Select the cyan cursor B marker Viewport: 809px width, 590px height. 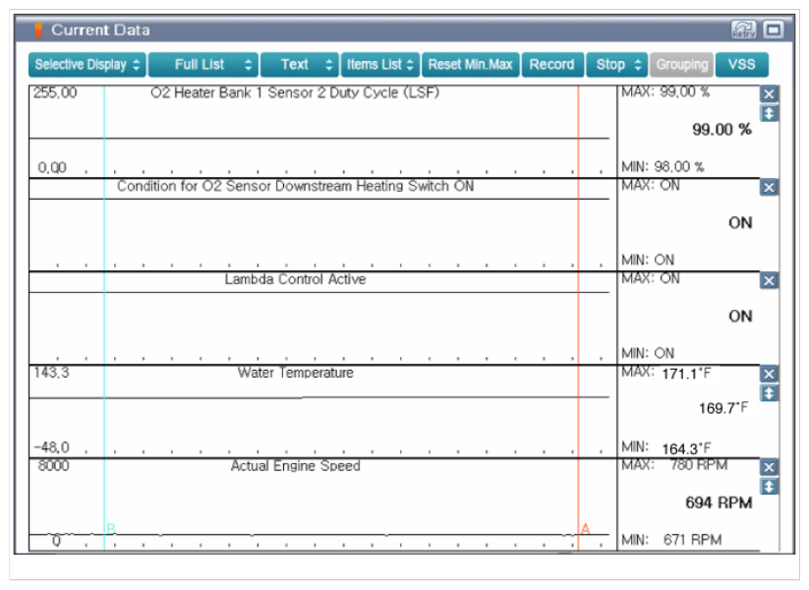pos(111,529)
